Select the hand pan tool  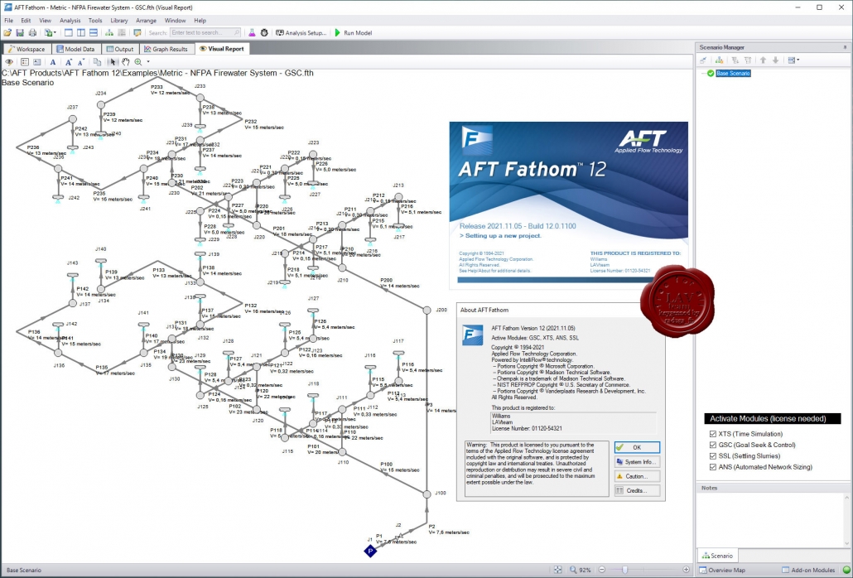coord(126,62)
